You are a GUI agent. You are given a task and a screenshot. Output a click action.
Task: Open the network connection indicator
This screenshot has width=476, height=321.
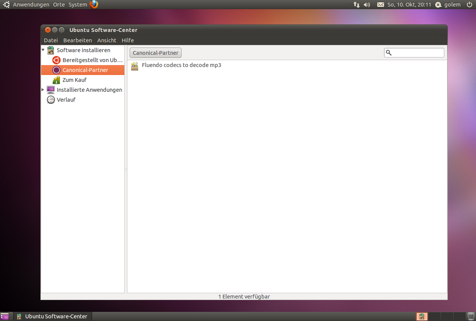tap(357, 5)
